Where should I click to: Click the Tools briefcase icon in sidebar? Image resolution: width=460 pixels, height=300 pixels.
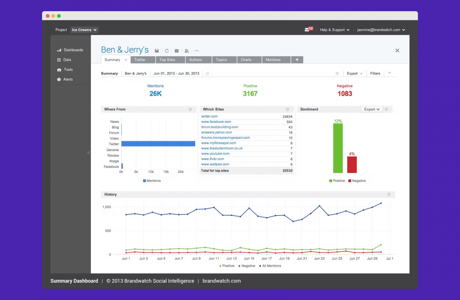click(x=59, y=70)
